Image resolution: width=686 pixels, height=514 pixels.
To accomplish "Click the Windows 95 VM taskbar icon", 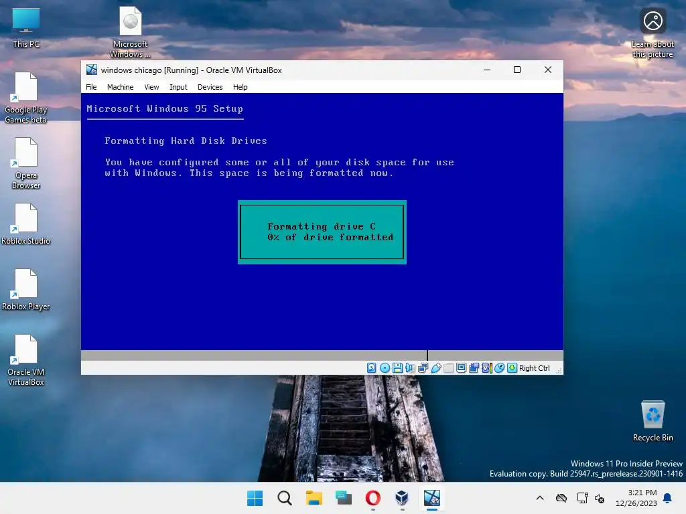I will point(432,498).
